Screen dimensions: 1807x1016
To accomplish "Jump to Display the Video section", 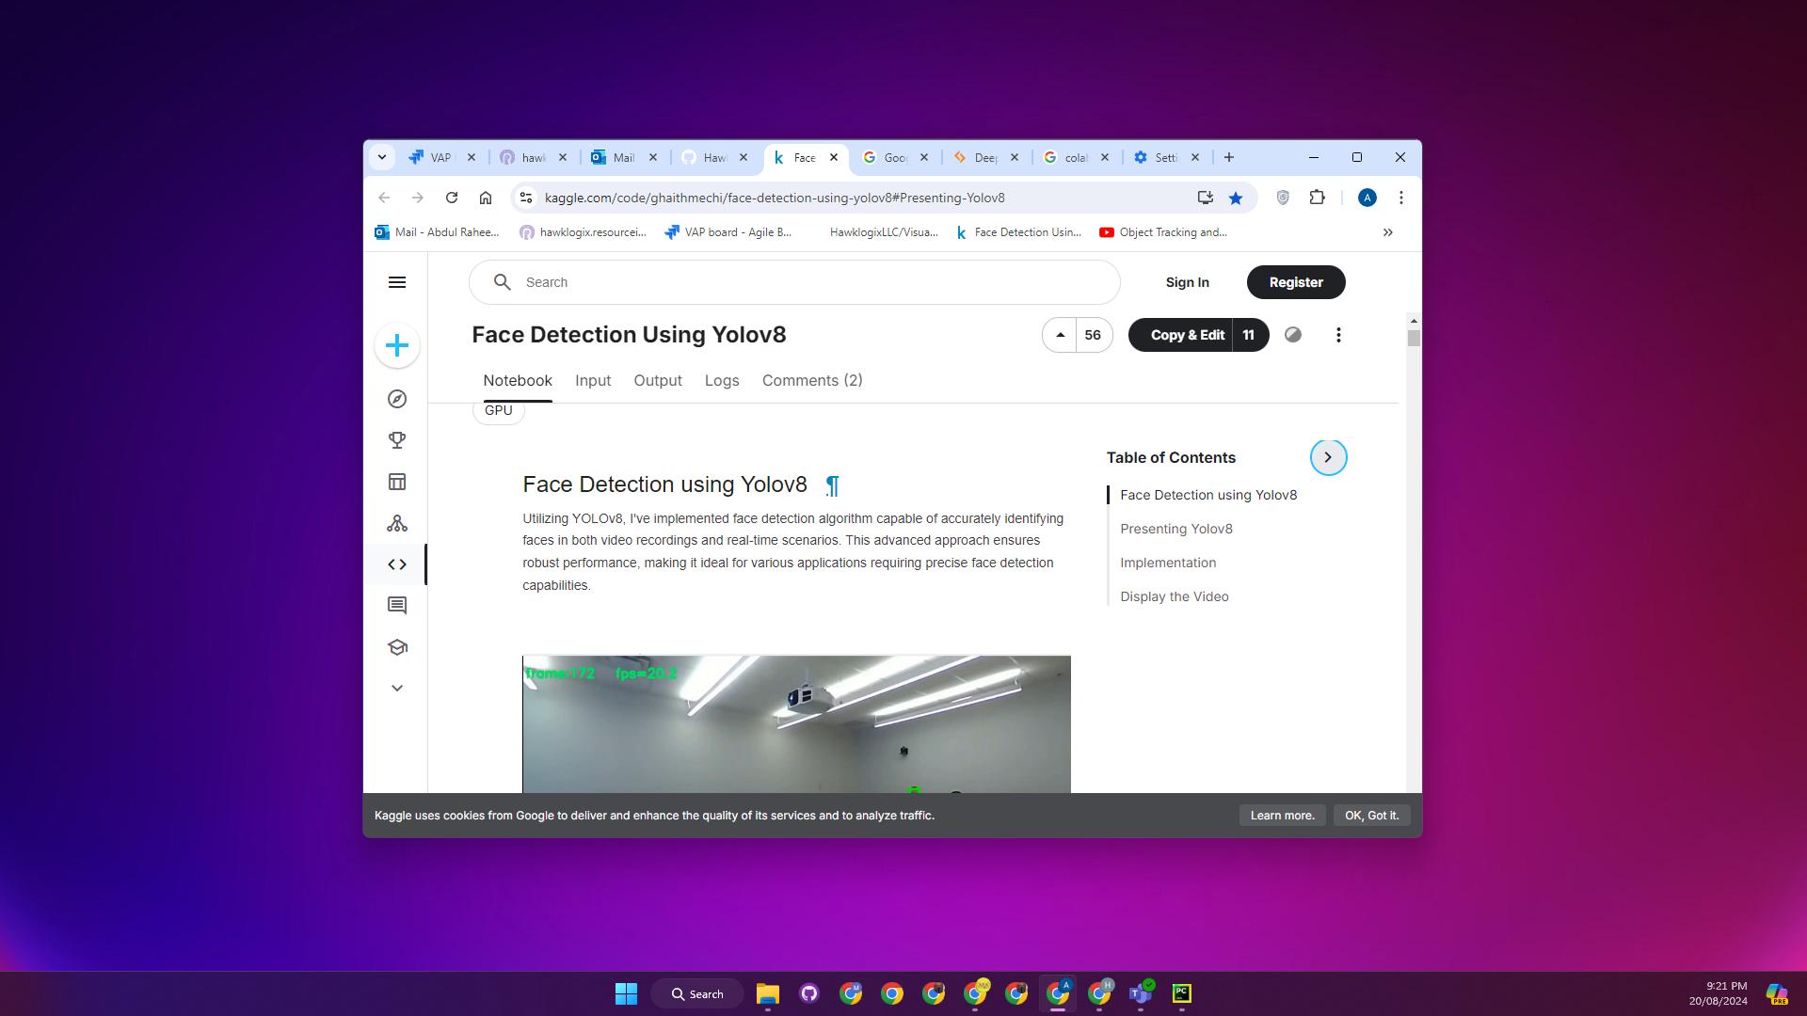I will click(1175, 596).
